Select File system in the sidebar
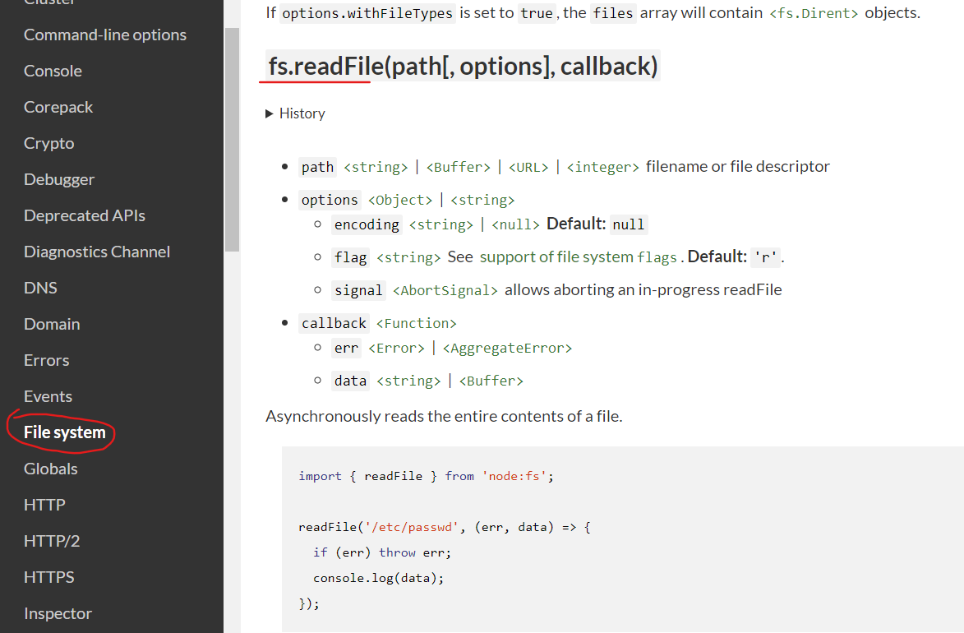The height and width of the screenshot is (633, 964). [x=65, y=433]
